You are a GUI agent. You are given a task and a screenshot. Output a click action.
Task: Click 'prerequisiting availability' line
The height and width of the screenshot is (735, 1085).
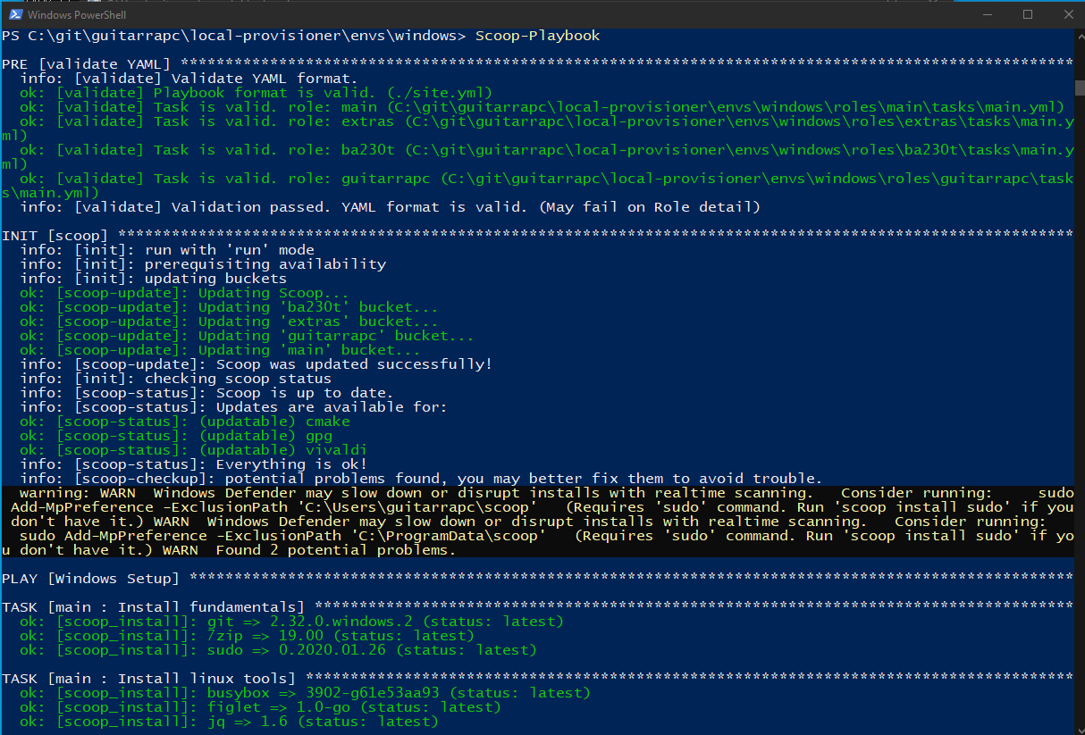click(202, 264)
